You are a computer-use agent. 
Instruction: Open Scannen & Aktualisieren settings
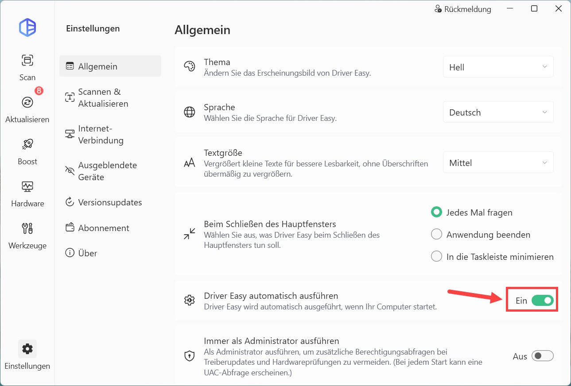coord(110,97)
